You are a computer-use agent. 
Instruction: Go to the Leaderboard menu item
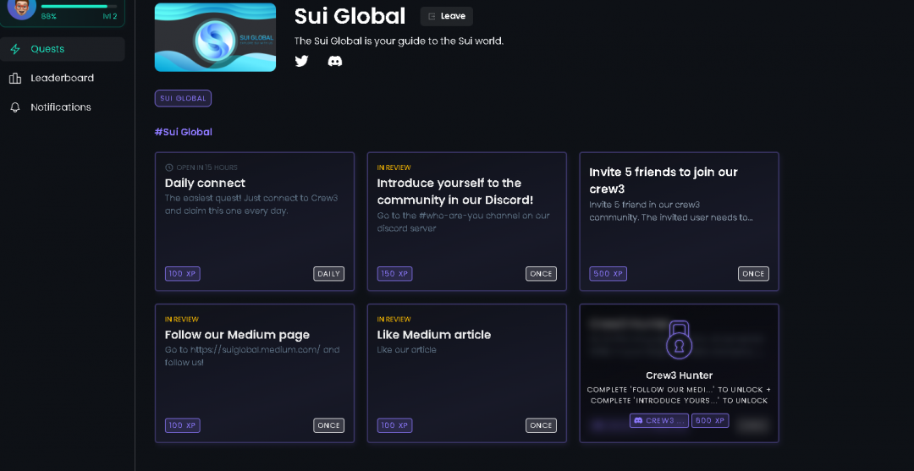point(62,79)
